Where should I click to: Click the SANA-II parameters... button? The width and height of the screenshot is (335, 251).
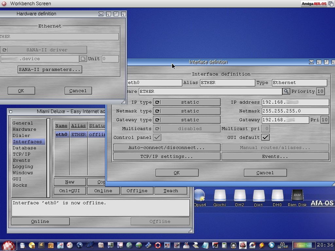49,70
